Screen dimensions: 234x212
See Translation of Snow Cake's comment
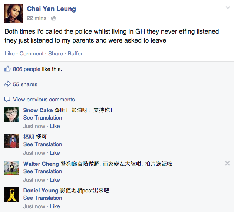pos(43,118)
